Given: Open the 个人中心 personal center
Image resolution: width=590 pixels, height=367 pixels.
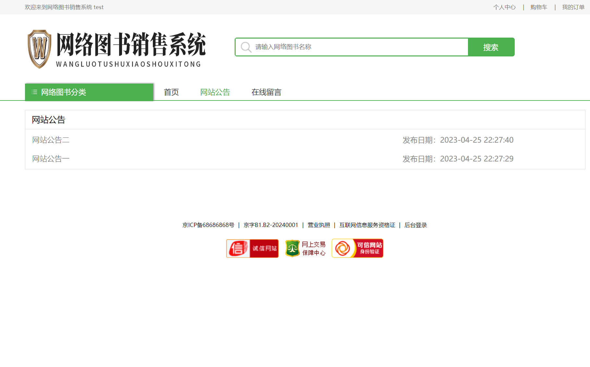Looking at the screenshot, I should [504, 7].
